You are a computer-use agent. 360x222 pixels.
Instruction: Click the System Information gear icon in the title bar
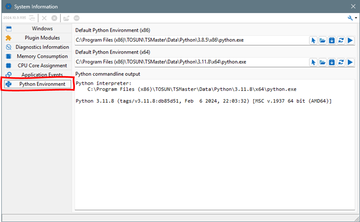pyautogui.click(x=9, y=6)
